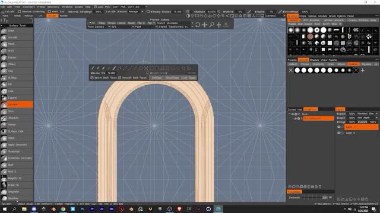Click the Flip X button

click(x=141, y=23)
